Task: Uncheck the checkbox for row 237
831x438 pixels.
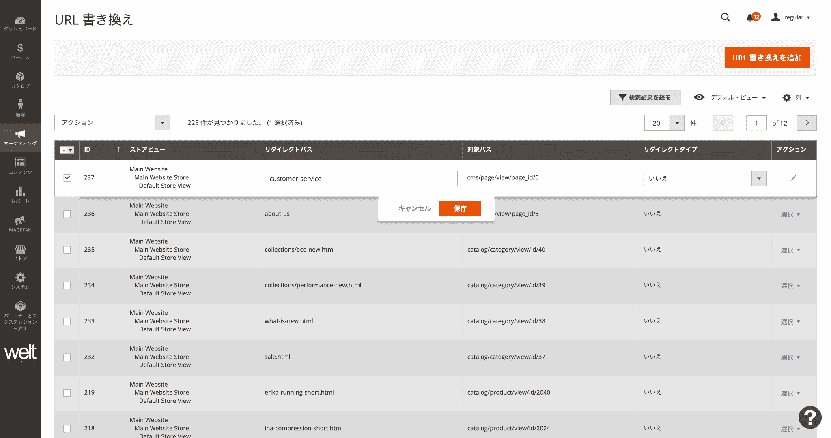Action: coord(67,177)
